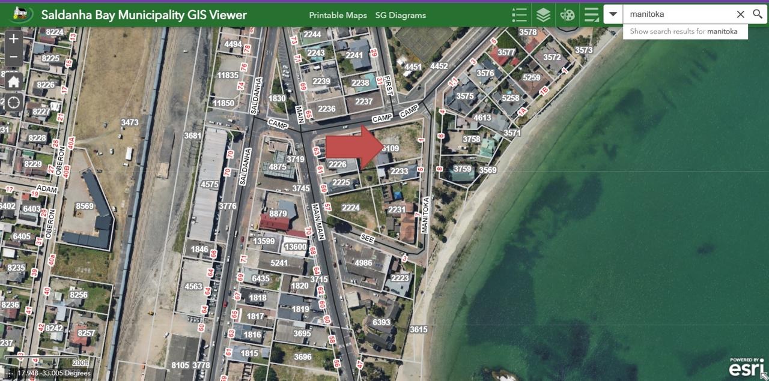Click the coordinates readout '17.948 -33.005 Degrees'
The width and height of the screenshot is (769, 381).
pos(54,373)
